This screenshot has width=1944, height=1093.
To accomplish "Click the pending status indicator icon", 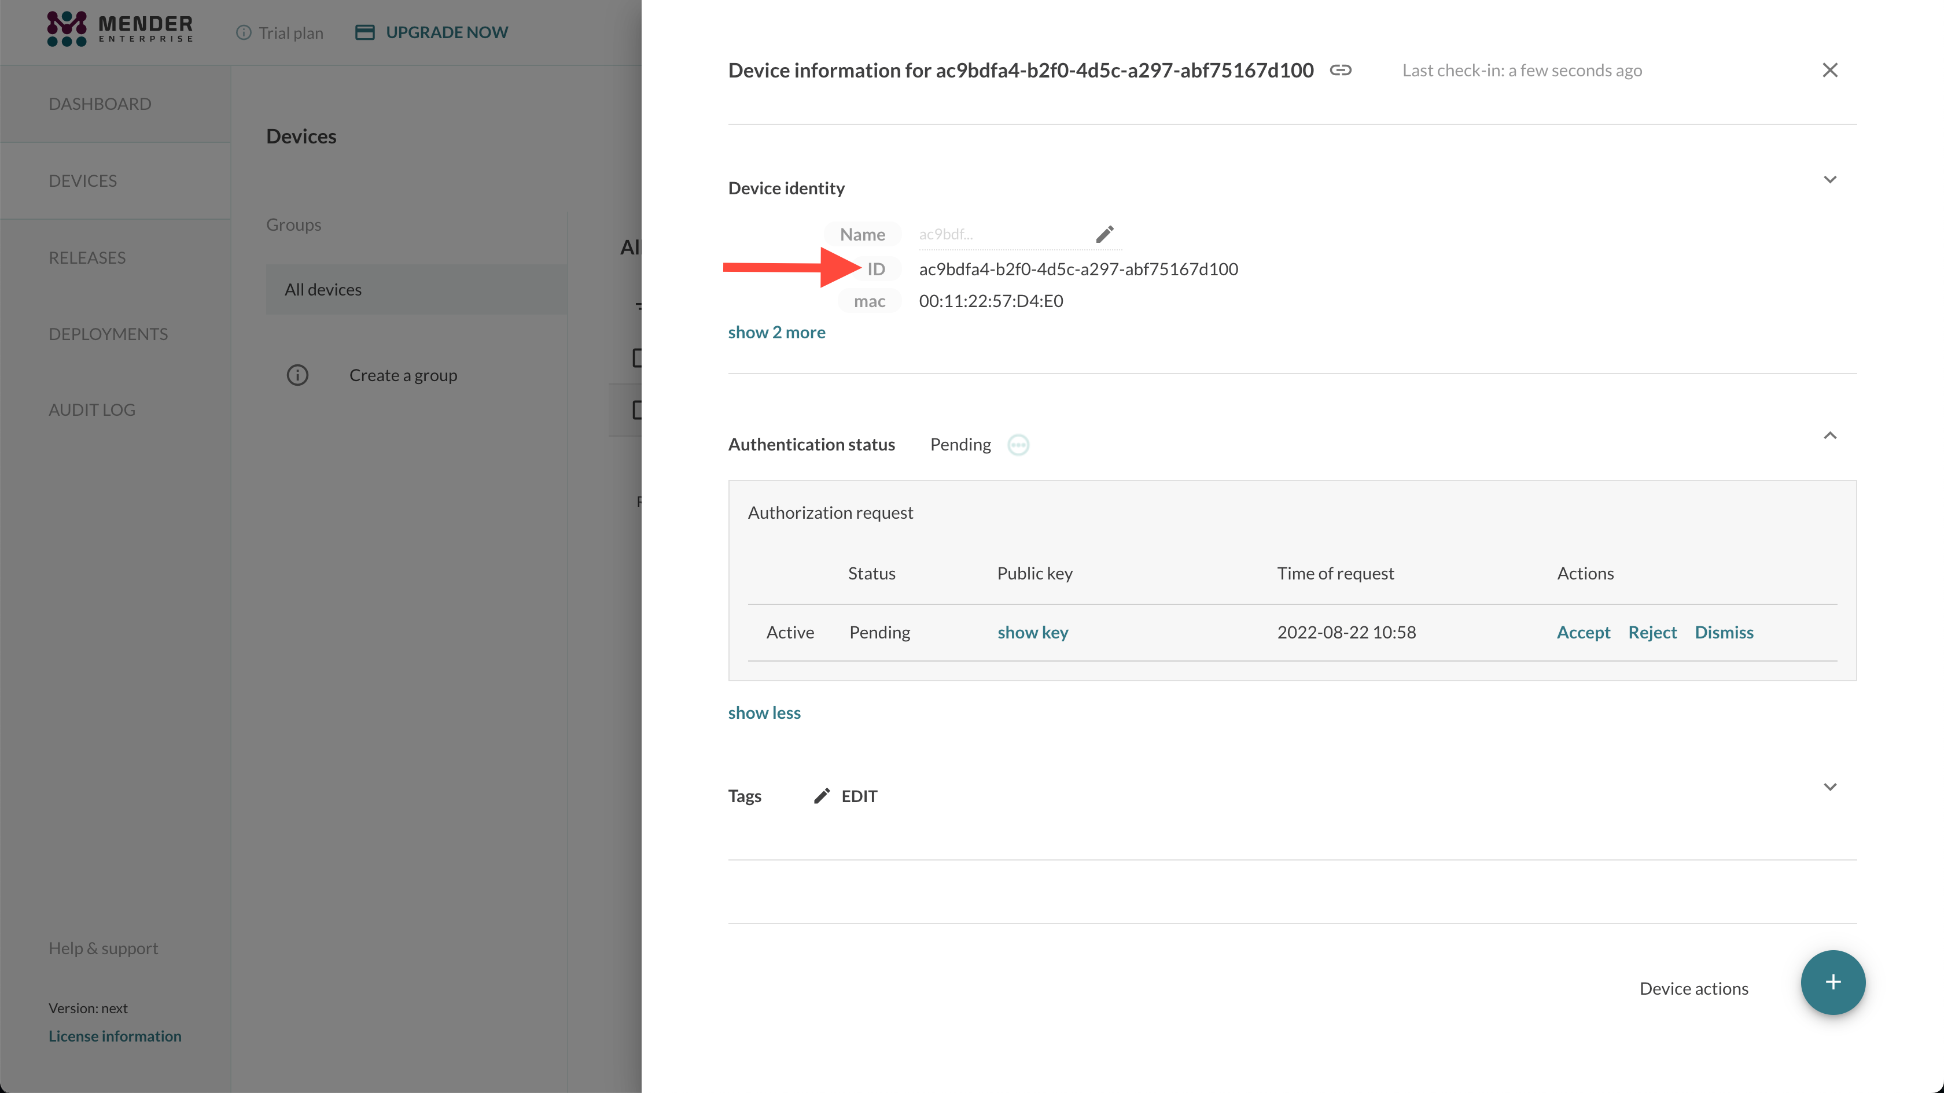I will point(1018,445).
